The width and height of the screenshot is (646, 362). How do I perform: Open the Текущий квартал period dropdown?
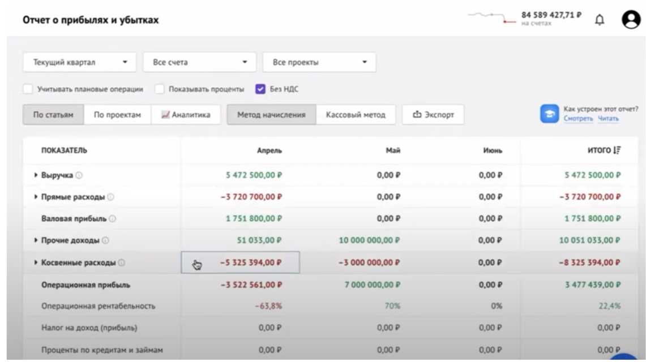[79, 62]
